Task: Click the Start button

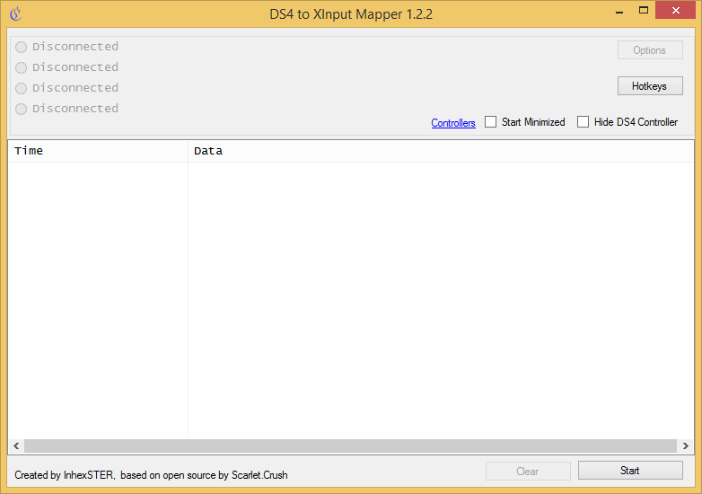Action: 630,471
